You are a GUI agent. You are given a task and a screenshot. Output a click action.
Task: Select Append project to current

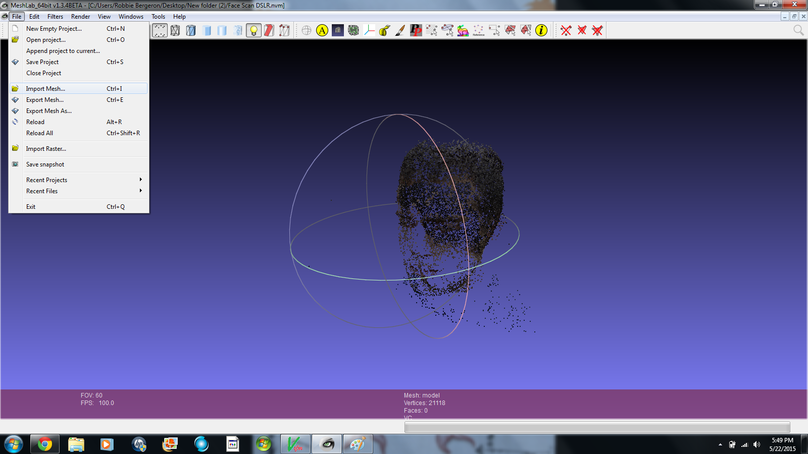click(x=79, y=51)
